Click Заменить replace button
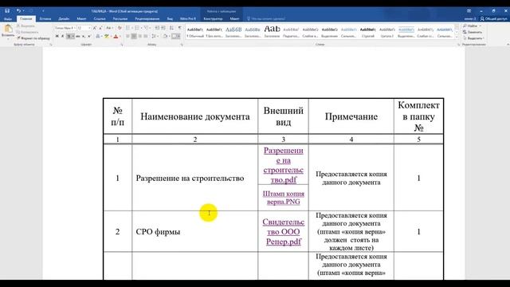Screen dimensions: 510x287 tap(473, 32)
